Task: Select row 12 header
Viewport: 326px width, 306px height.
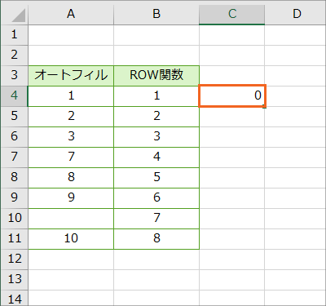Action: [15, 259]
